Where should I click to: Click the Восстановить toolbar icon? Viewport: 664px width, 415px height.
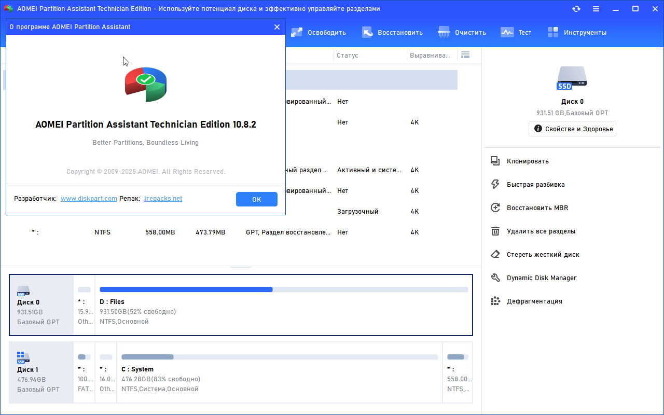pos(367,32)
